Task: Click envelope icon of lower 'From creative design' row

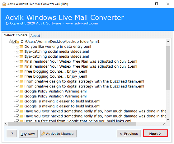Action: click(21, 87)
